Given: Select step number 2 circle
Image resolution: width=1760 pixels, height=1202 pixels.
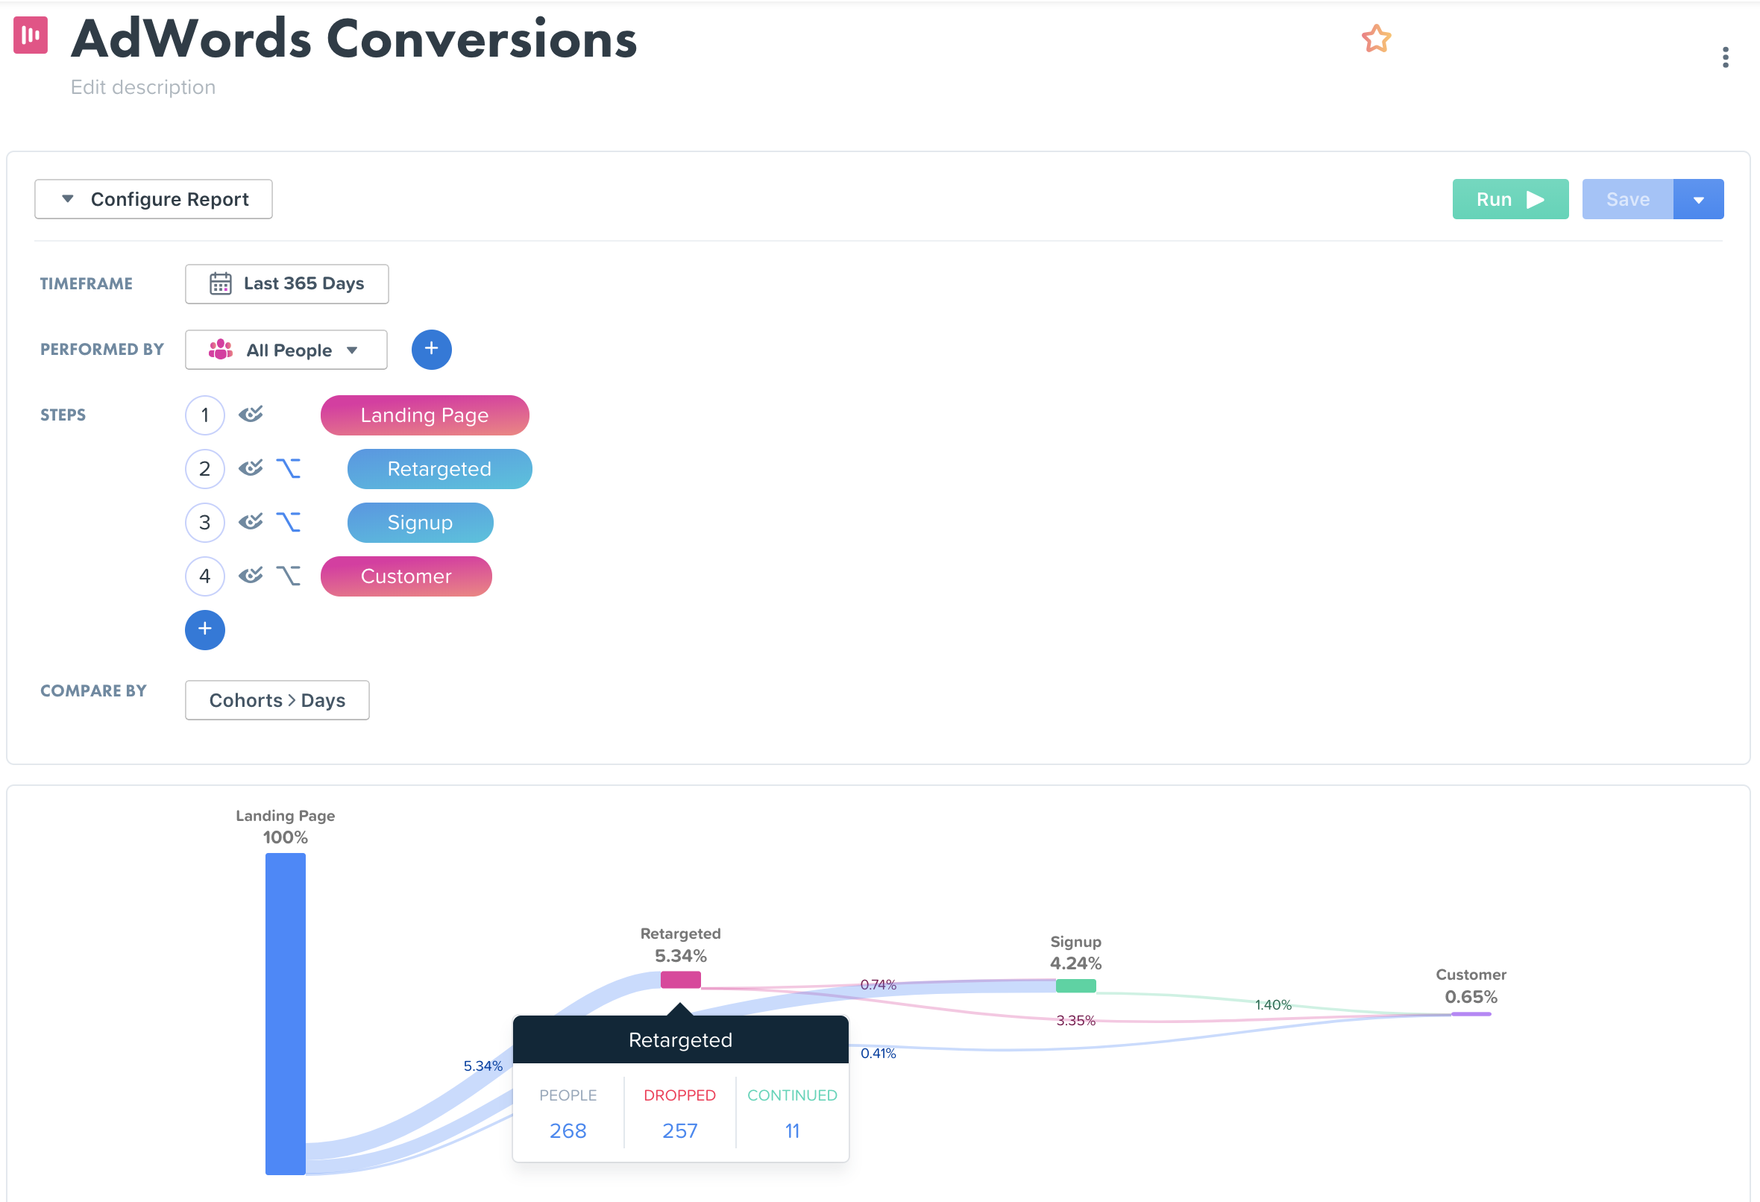Looking at the screenshot, I should [205, 469].
